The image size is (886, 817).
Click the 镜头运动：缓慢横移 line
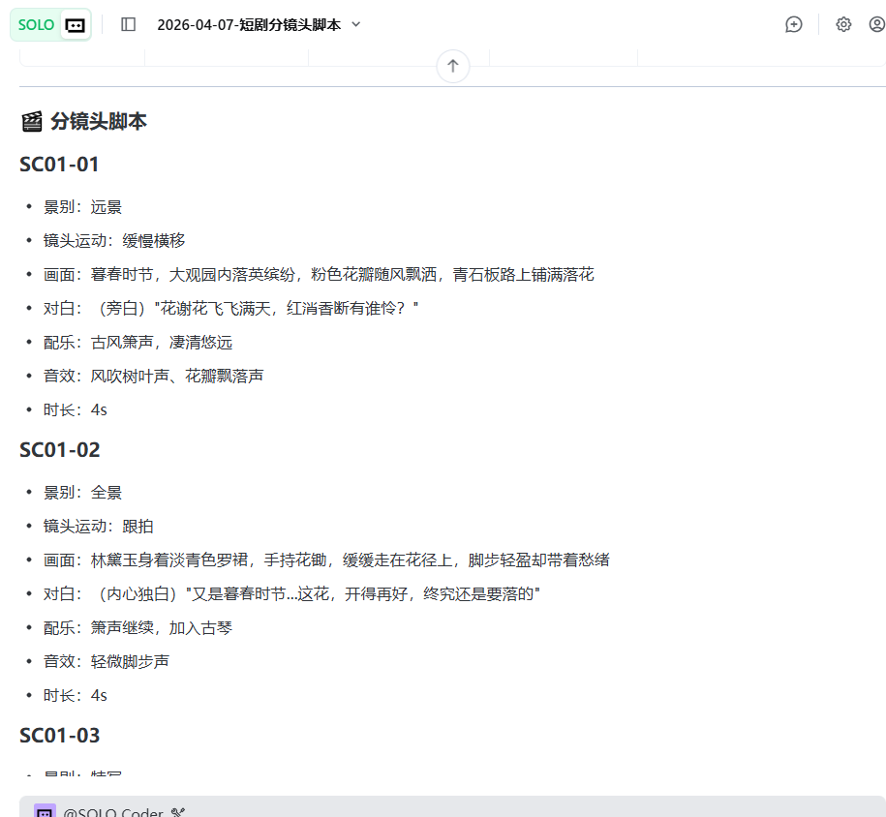pyautogui.click(x=114, y=241)
